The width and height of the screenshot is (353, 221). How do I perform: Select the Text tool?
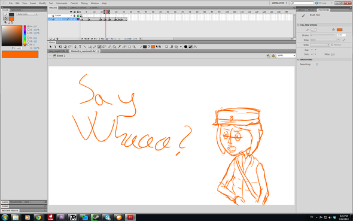pos(80,47)
